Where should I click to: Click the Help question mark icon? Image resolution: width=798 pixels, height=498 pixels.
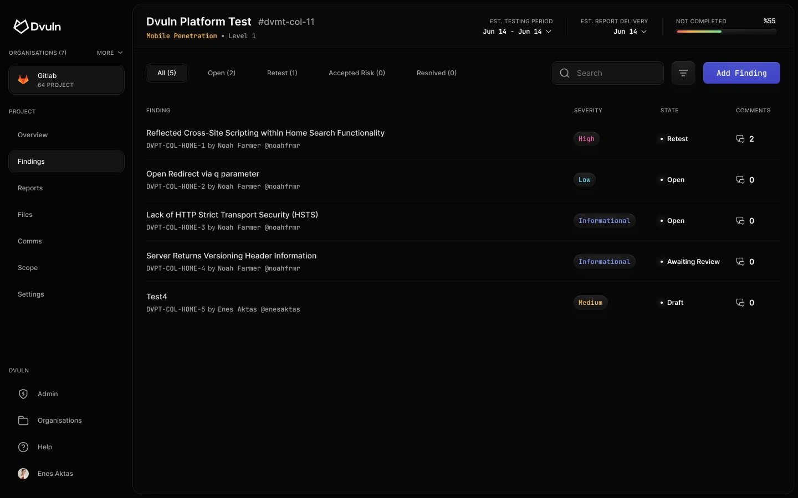(x=23, y=447)
